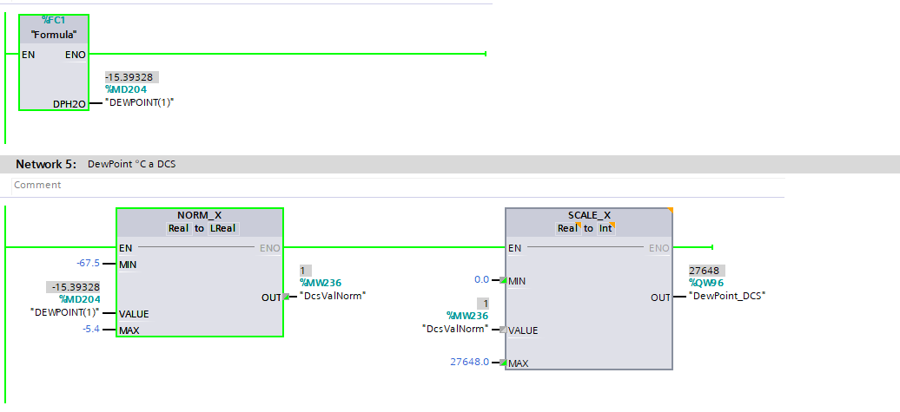Screen dimensions: 900x412
Task: Open the Real input type dropdown on NORM_X
Action: [179, 228]
